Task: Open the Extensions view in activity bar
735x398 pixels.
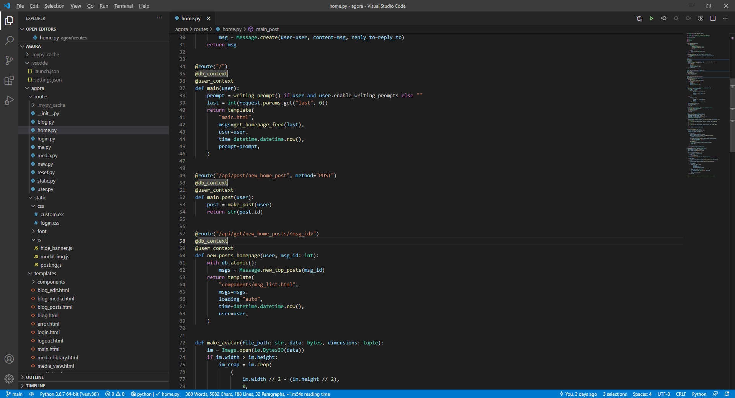Action: [x=9, y=80]
